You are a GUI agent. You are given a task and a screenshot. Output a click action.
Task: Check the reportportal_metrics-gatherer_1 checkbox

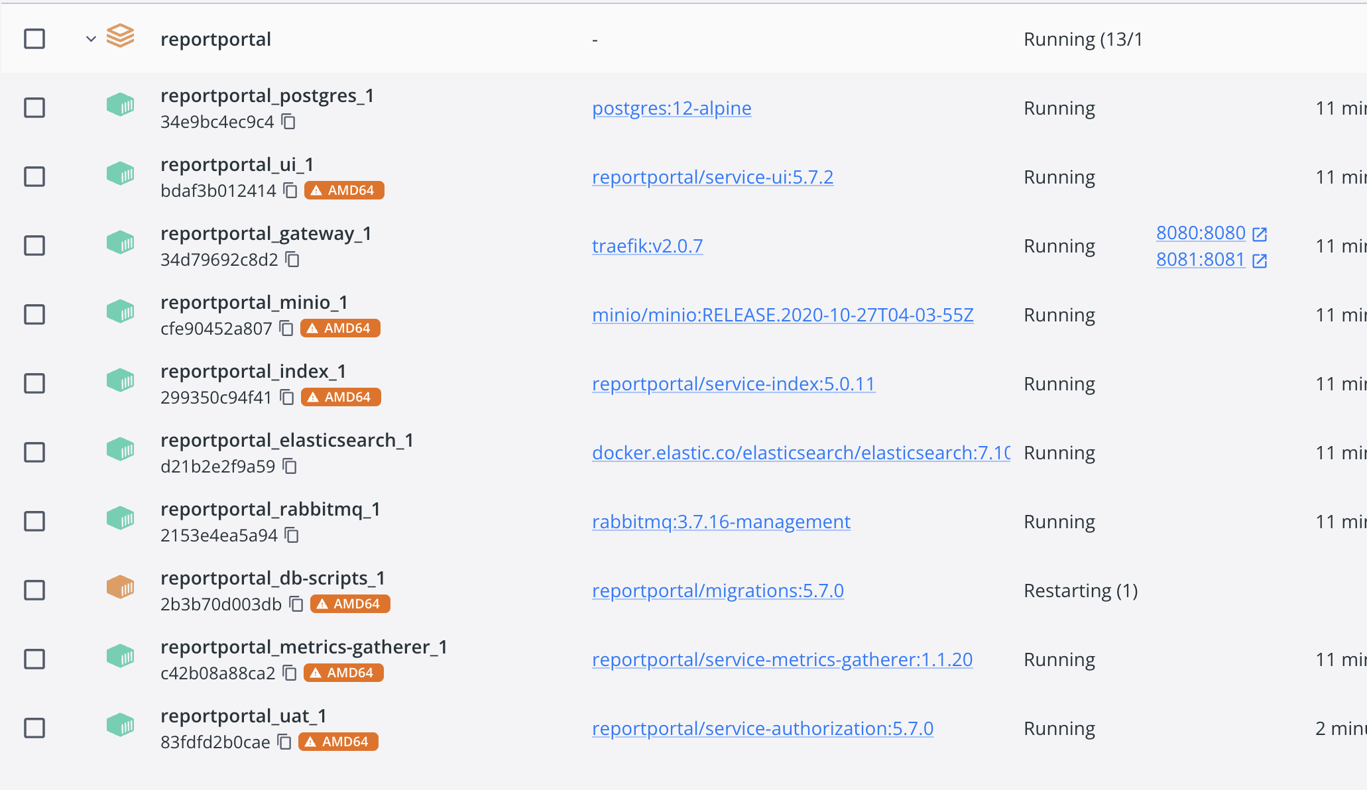coord(34,659)
